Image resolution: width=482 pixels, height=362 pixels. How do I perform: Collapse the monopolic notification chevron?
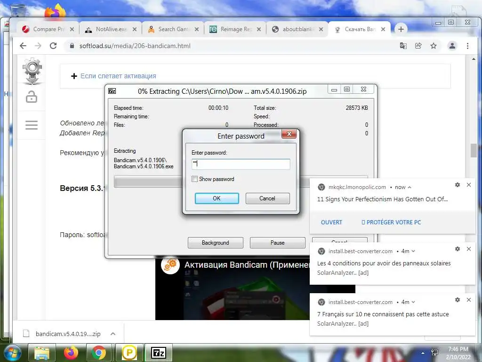[x=410, y=187]
